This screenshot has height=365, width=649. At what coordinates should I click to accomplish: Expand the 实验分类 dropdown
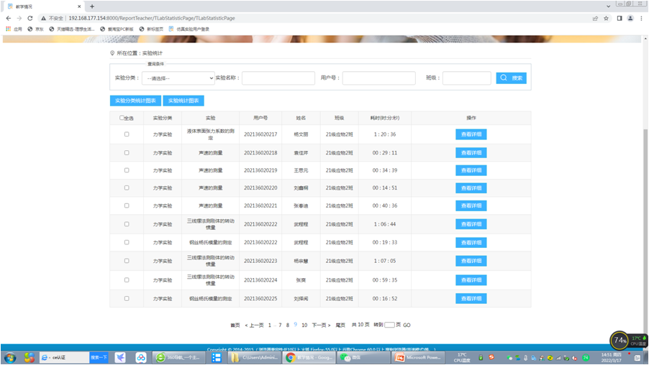(178, 78)
